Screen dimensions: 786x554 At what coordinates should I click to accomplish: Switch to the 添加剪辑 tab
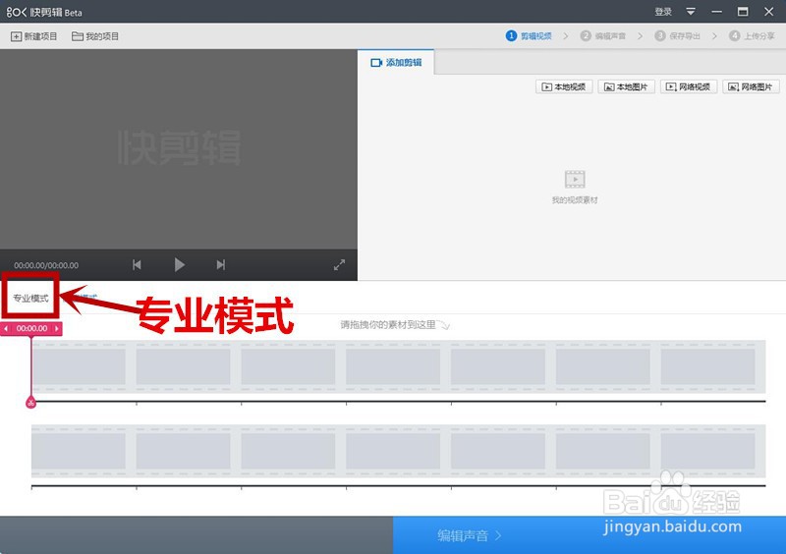click(x=396, y=63)
